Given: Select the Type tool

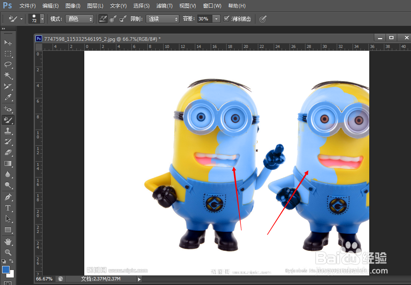Looking at the screenshot, I should pyautogui.click(x=8, y=208).
